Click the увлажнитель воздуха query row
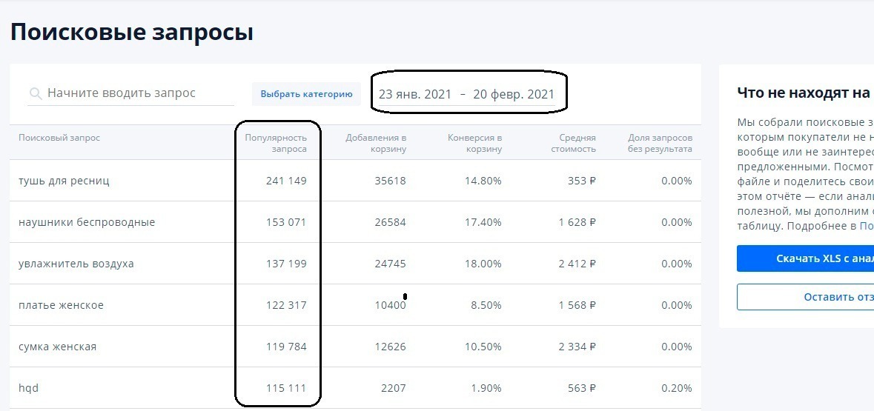874x411 pixels. pos(76,264)
